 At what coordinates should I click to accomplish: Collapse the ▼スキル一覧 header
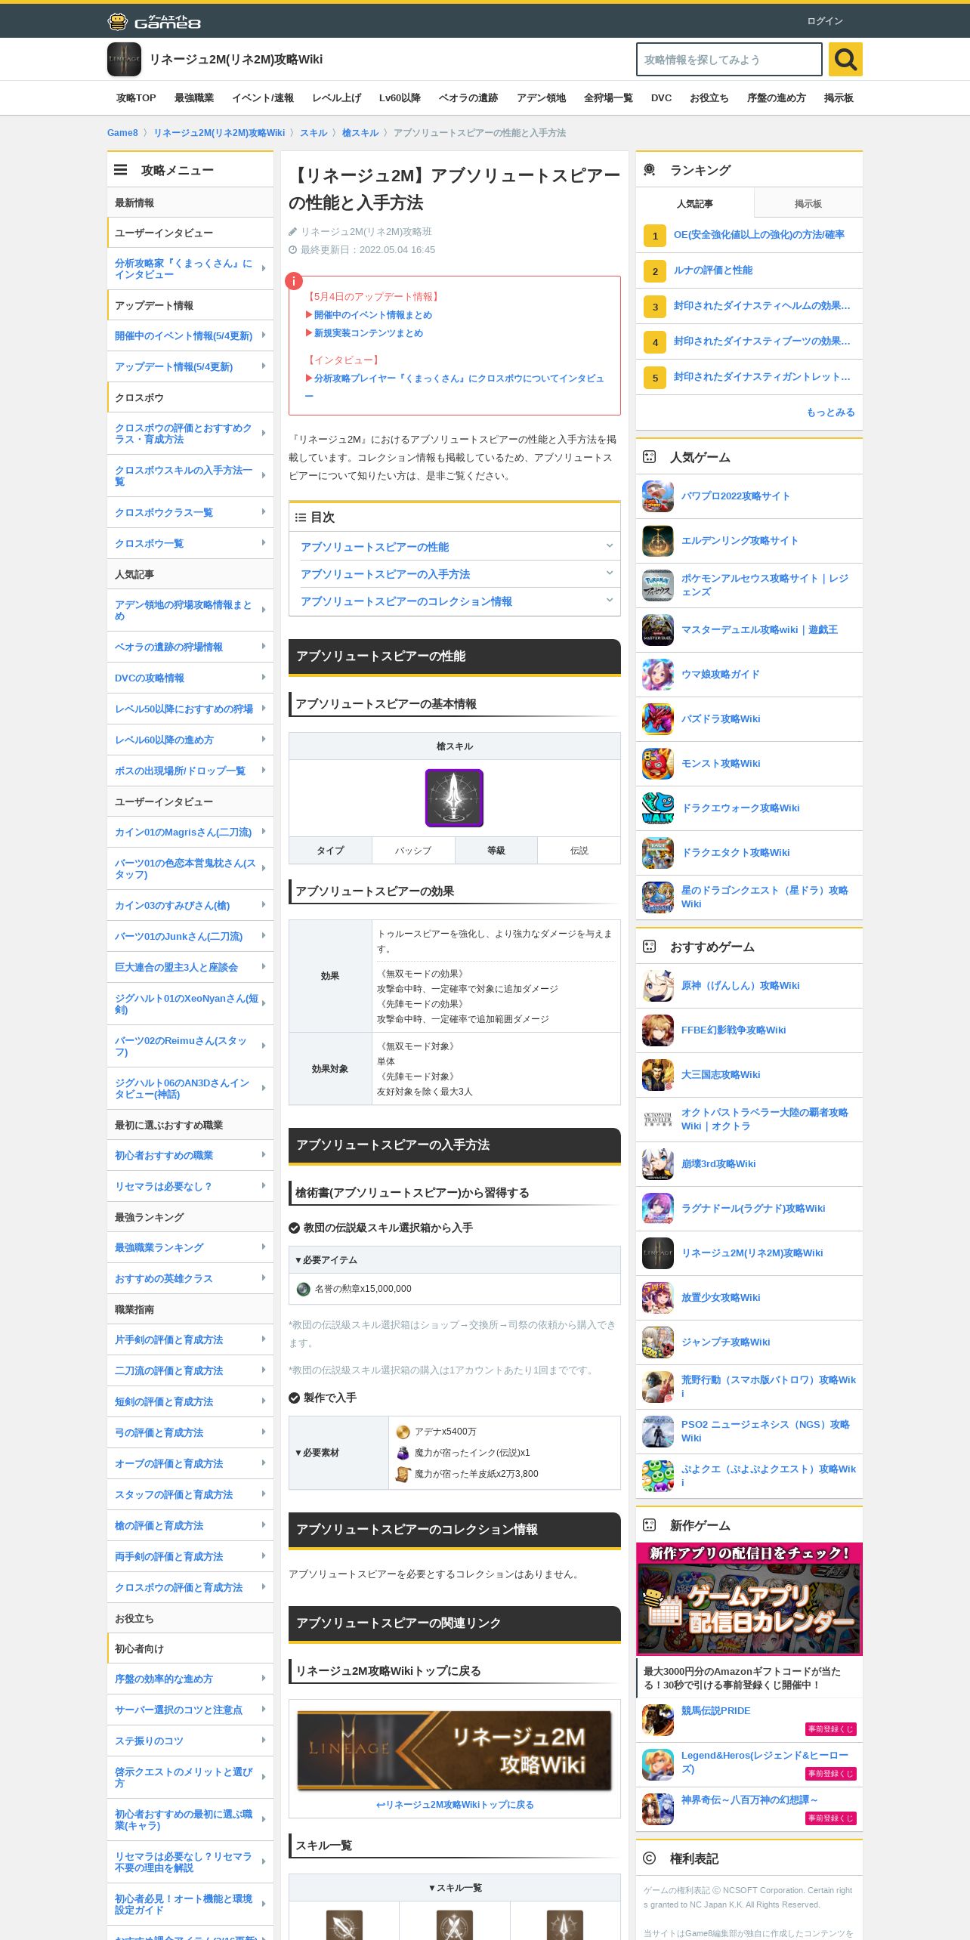454,1888
